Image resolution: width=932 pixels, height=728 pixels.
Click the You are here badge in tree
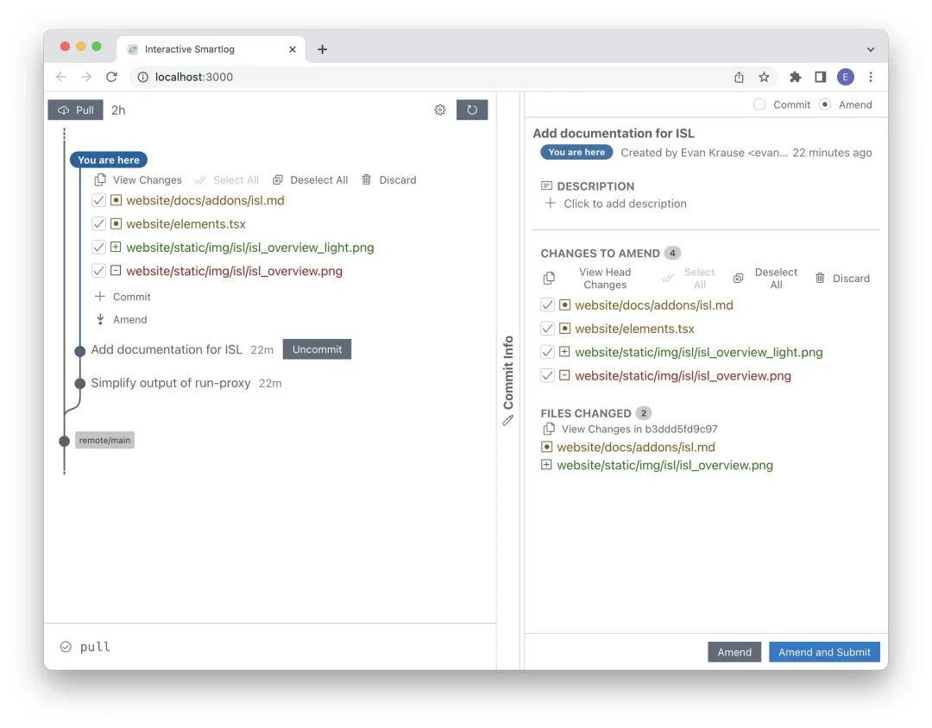[109, 160]
